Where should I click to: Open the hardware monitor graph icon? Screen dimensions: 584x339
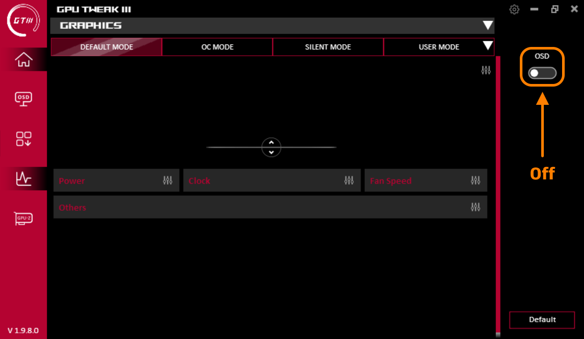23,178
